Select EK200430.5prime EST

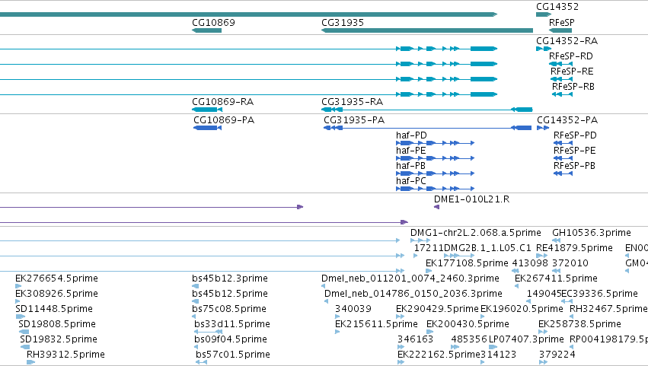[468, 324]
